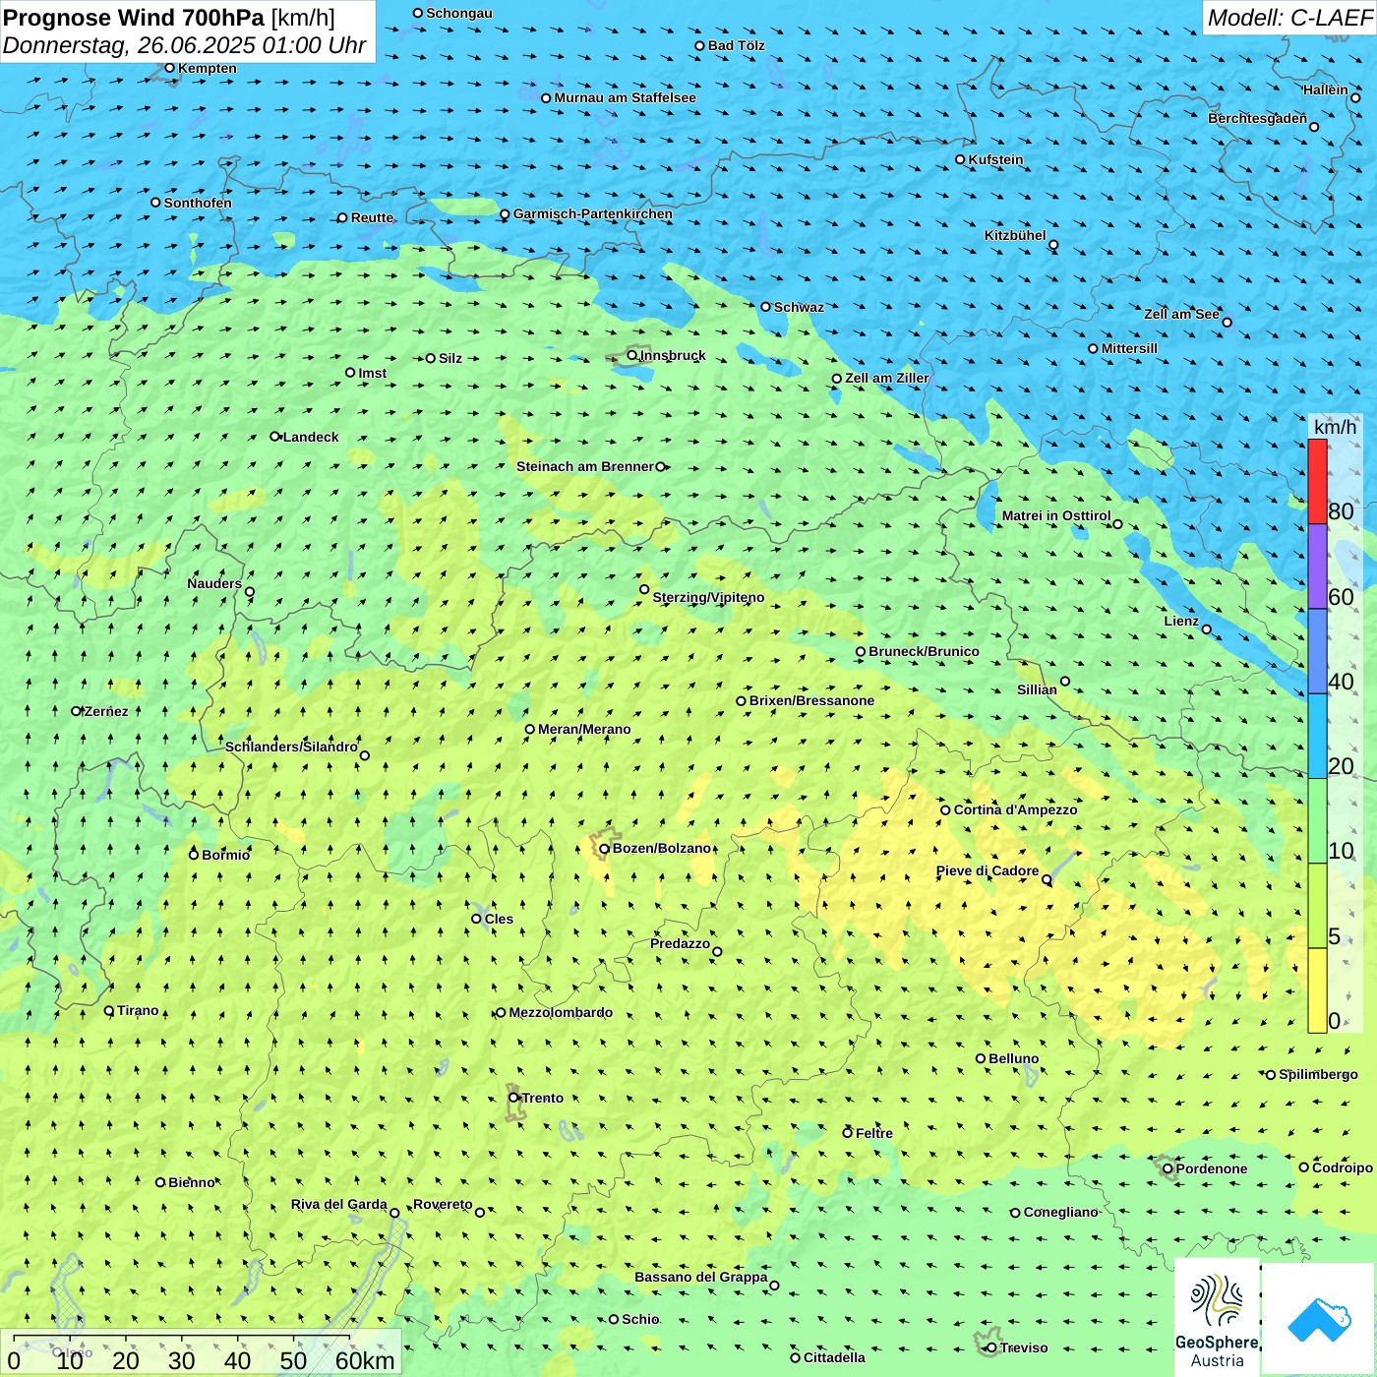
Task: Click the 'Prognose Wind 700hPa' title
Action: (134, 18)
